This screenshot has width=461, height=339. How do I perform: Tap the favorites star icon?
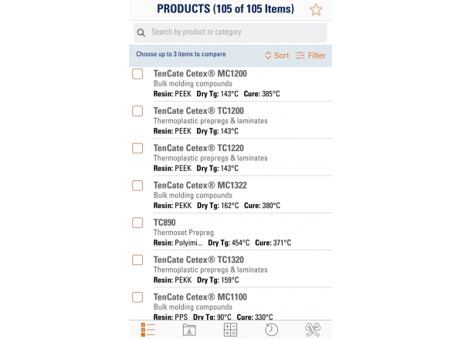[316, 9]
